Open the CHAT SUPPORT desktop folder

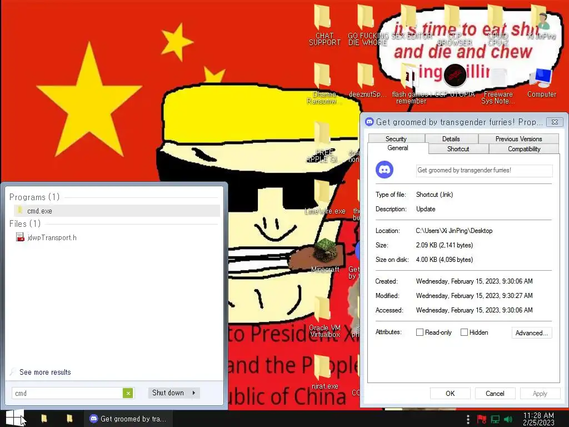(x=324, y=26)
